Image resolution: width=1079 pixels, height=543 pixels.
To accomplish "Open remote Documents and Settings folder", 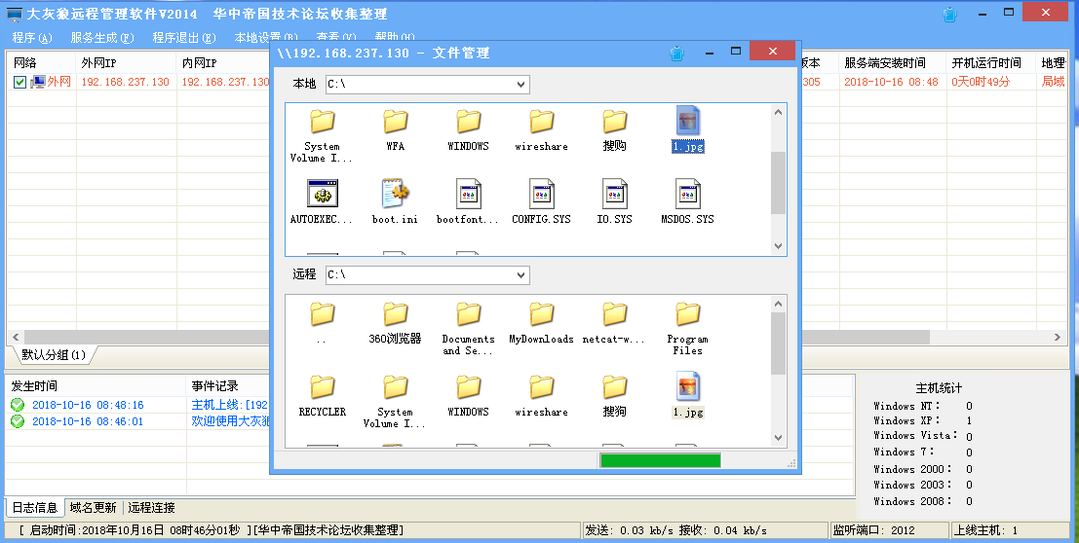I will 469,328.
